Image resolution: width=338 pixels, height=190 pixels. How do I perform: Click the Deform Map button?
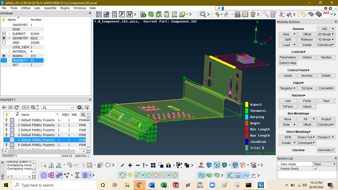tap(288, 63)
